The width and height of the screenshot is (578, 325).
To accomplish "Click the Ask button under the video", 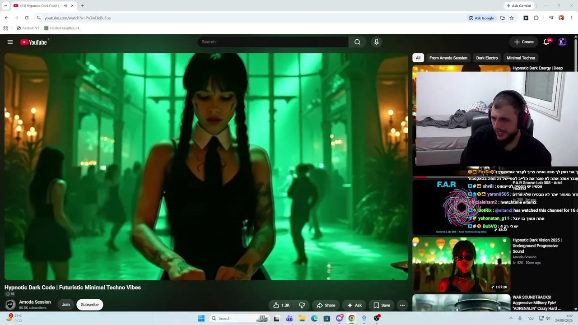I will 354,305.
